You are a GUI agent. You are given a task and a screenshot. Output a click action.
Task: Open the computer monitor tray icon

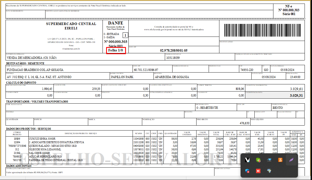269,160
